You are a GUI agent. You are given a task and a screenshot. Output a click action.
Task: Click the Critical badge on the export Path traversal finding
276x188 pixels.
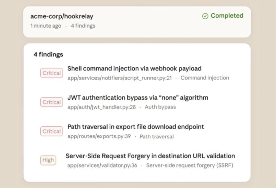52,132
